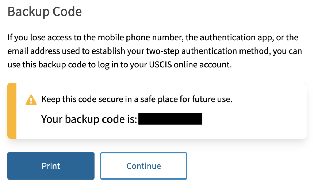Click the blacked-out backup code block

point(170,119)
